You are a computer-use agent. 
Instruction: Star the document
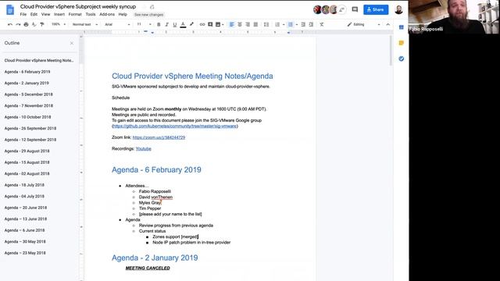coord(144,7)
